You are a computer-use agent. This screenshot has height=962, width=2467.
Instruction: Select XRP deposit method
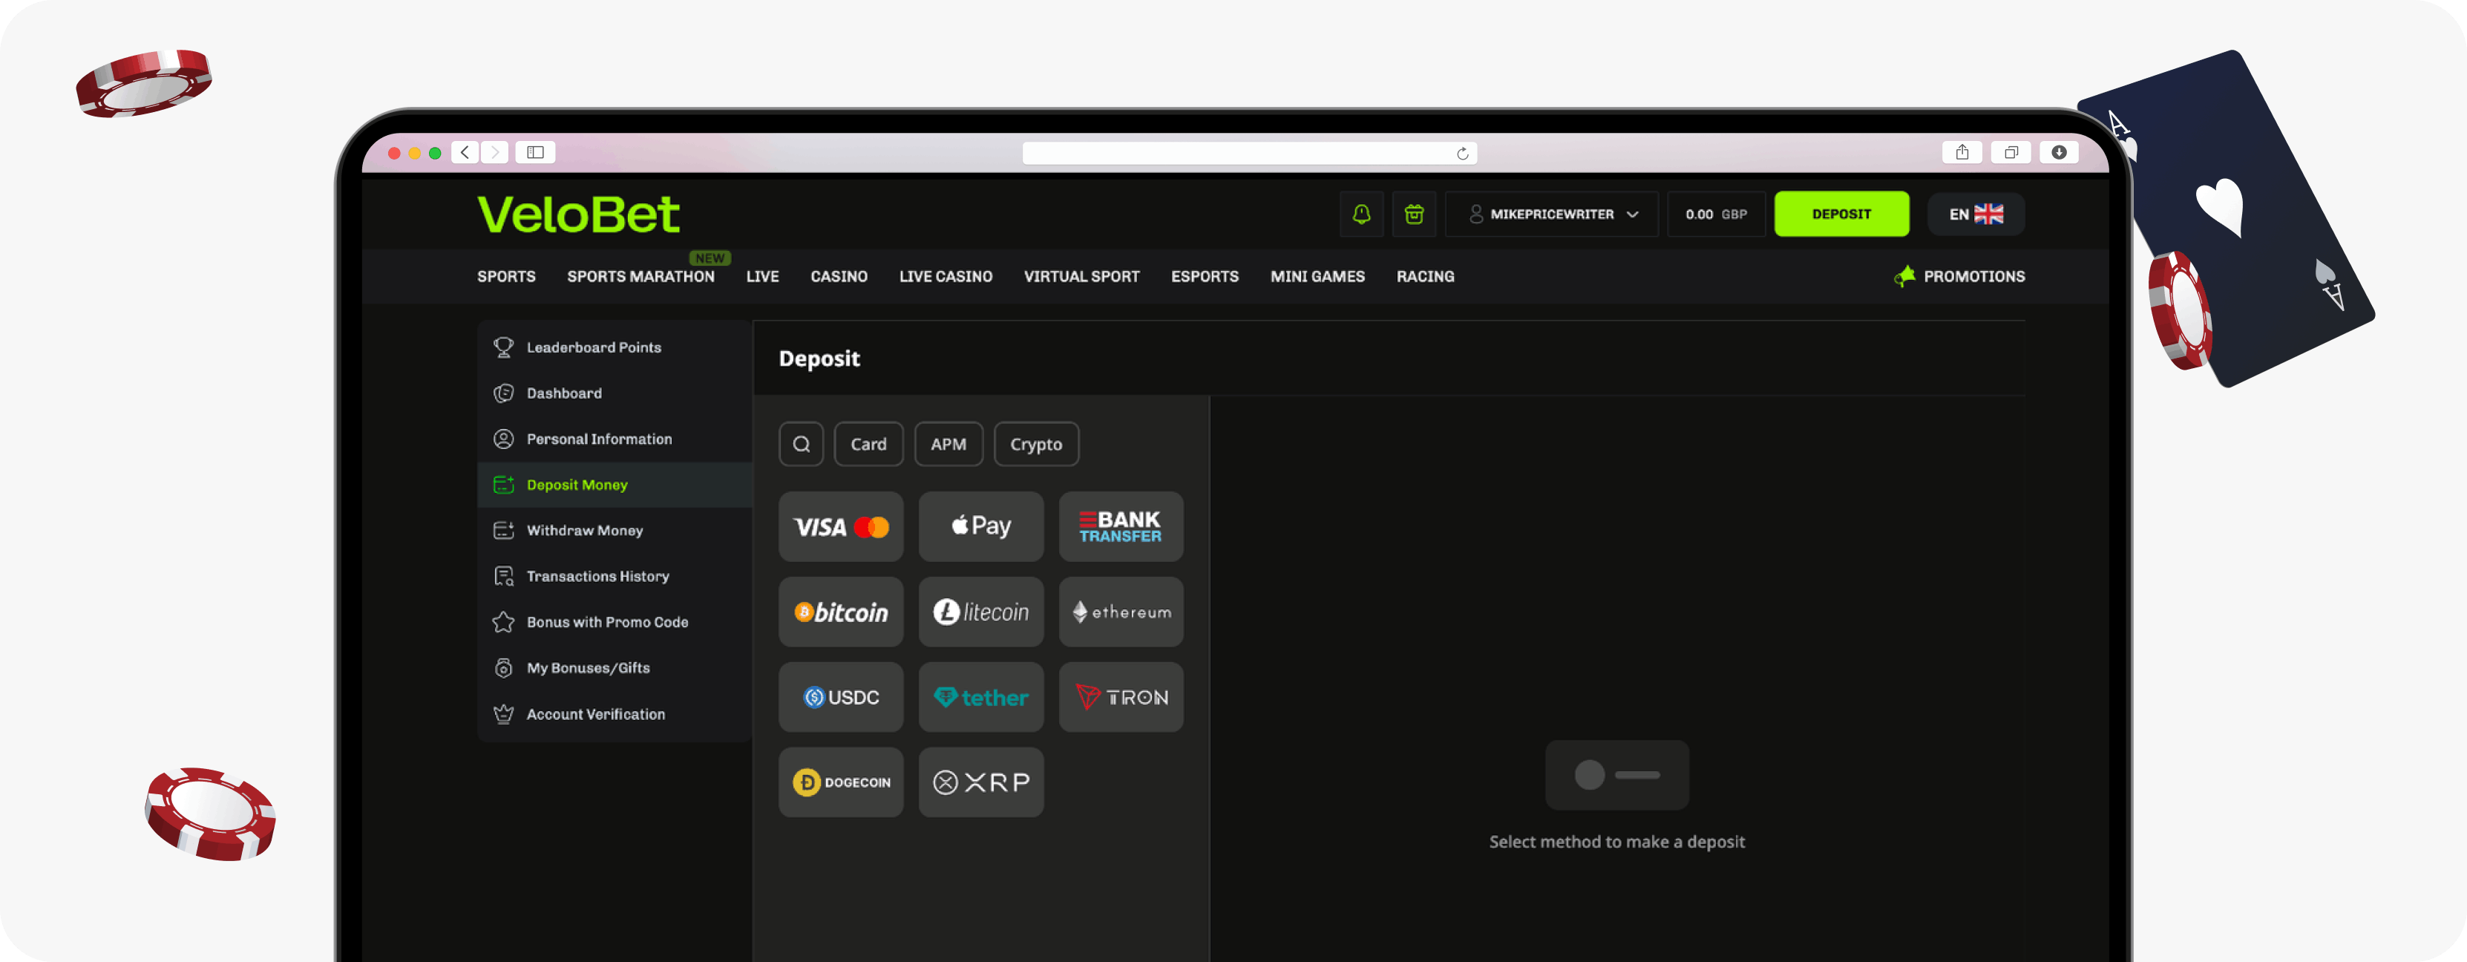click(x=980, y=783)
